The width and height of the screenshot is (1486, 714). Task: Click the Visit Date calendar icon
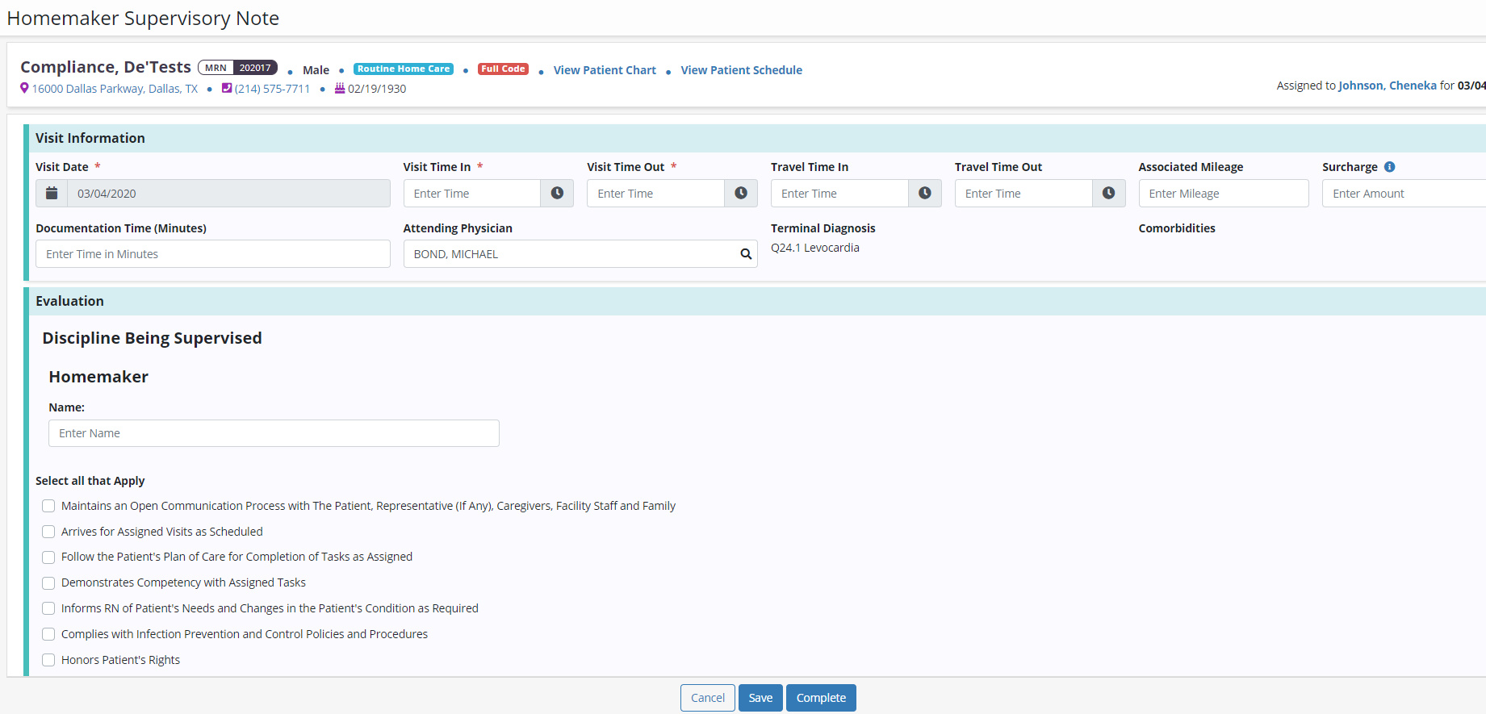click(52, 194)
